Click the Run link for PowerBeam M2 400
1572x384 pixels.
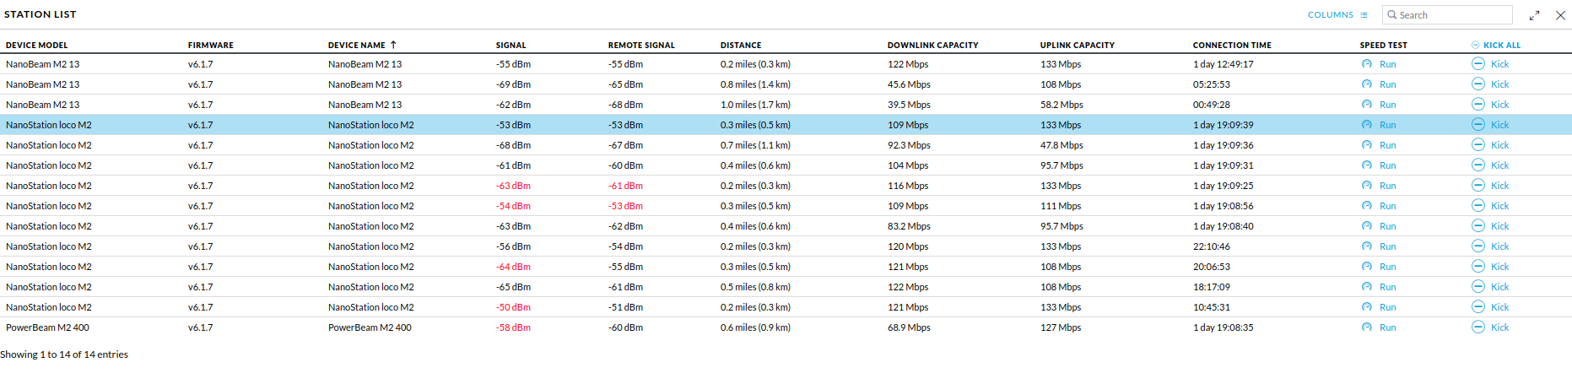pos(1388,327)
